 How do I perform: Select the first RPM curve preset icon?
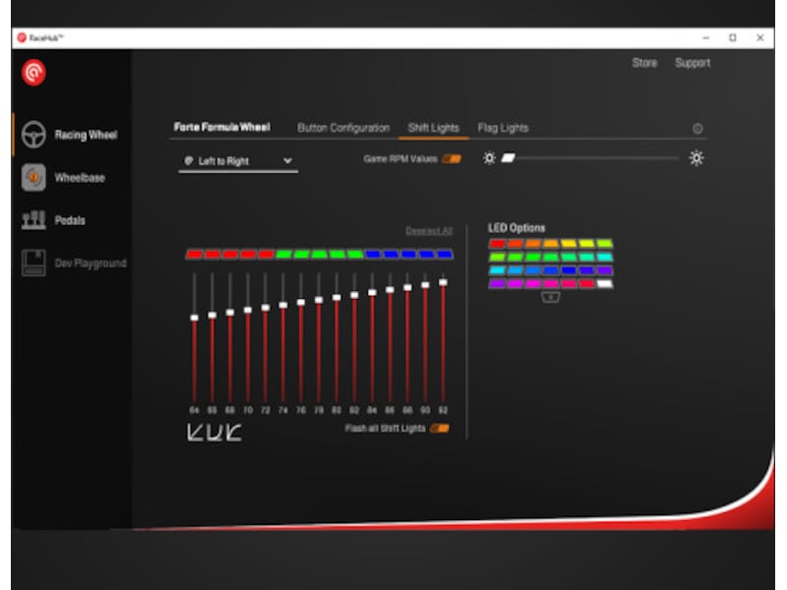[x=195, y=432]
